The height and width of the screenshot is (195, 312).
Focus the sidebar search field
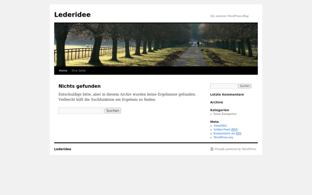pos(224,86)
